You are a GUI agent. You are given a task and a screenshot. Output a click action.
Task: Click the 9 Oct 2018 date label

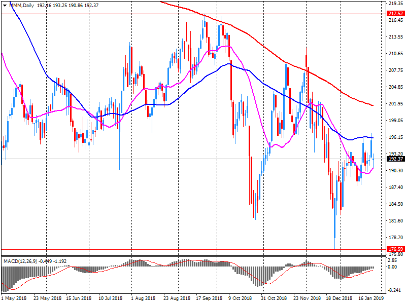[240, 298]
